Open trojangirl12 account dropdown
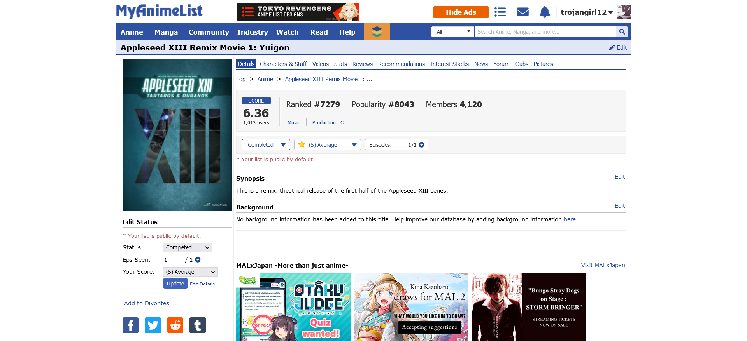The width and height of the screenshot is (747, 341). click(587, 12)
